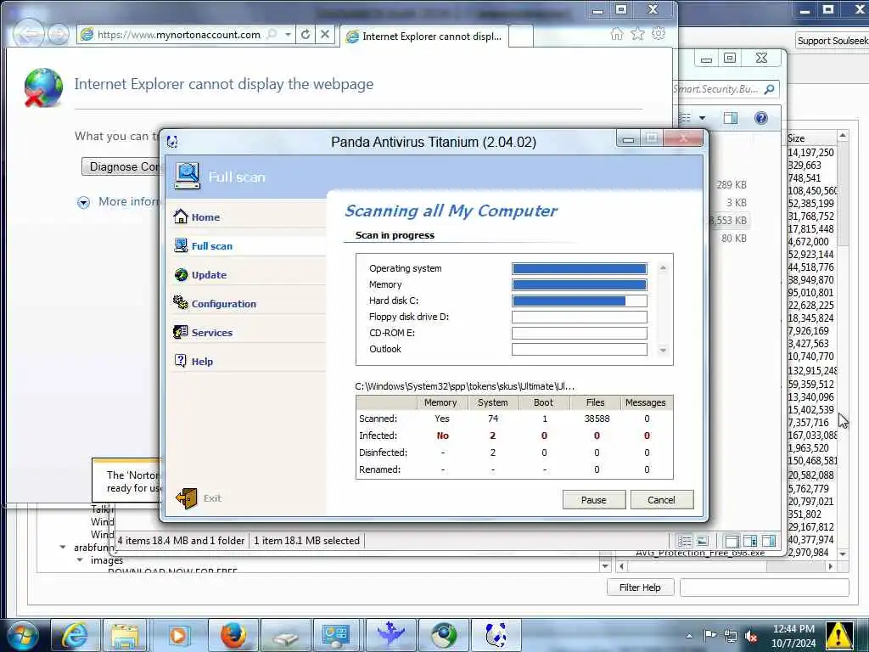Click Explorer search magnifier icon
The width and height of the screenshot is (869, 652).
(769, 89)
